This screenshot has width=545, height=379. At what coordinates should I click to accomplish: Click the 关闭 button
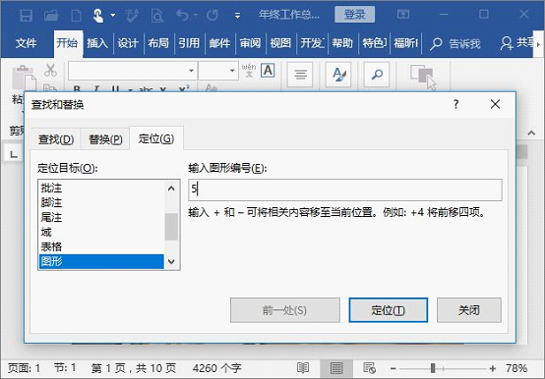tap(469, 310)
